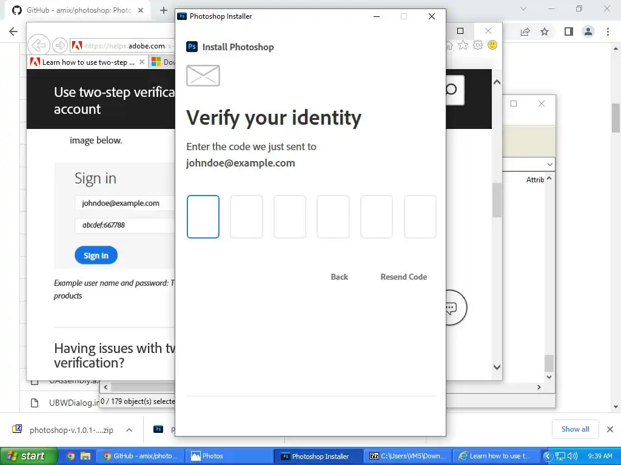This screenshot has width=621, height=465.
Task: Open IE settings gear icon
Action: [478, 45]
